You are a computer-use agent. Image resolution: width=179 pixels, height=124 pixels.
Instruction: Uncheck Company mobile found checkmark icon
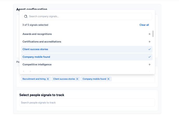click(149, 57)
